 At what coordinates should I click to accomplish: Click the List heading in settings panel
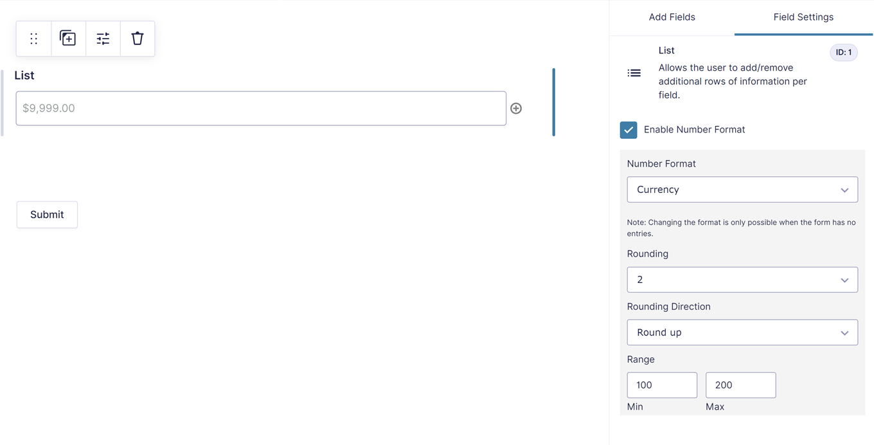[666, 50]
